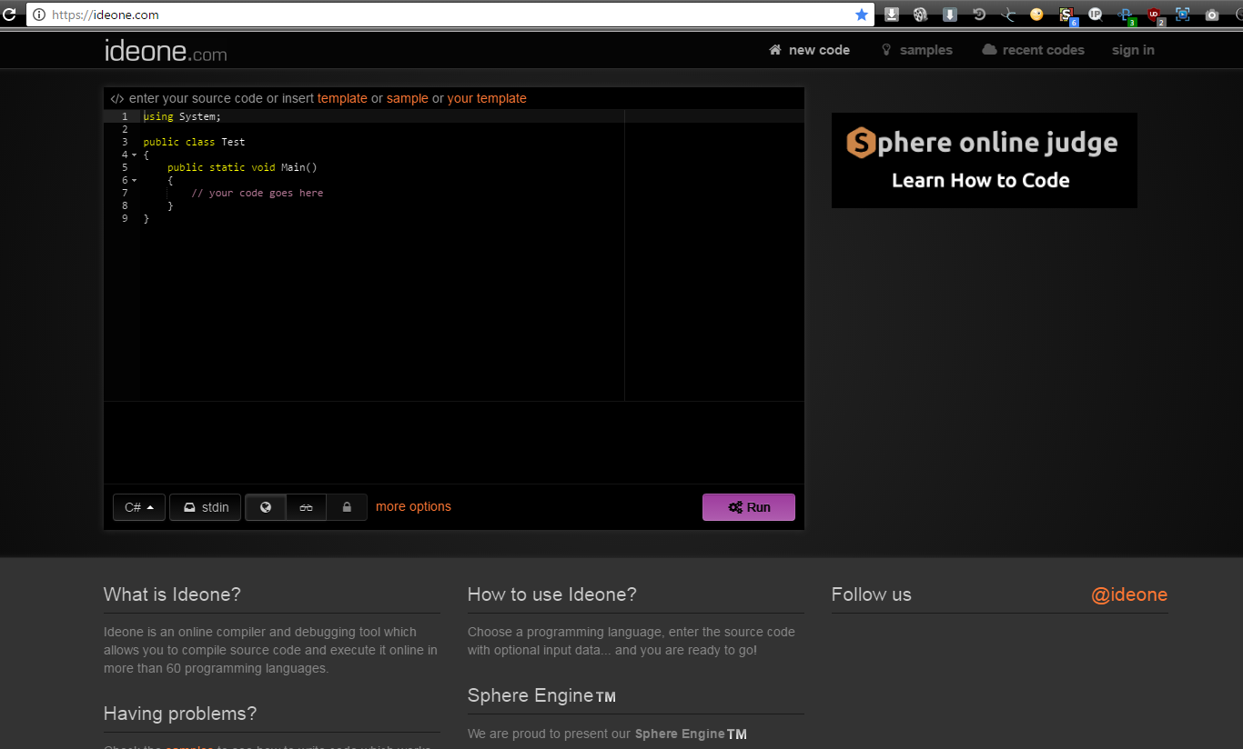Screen dimensions: 1243x749
Task: Bookmark this page with the star icon
Action: (862, 15)
